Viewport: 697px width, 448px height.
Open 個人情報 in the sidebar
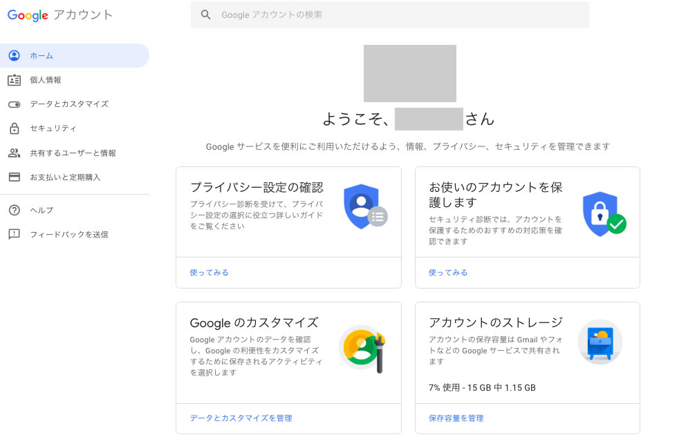click(46, 80)
